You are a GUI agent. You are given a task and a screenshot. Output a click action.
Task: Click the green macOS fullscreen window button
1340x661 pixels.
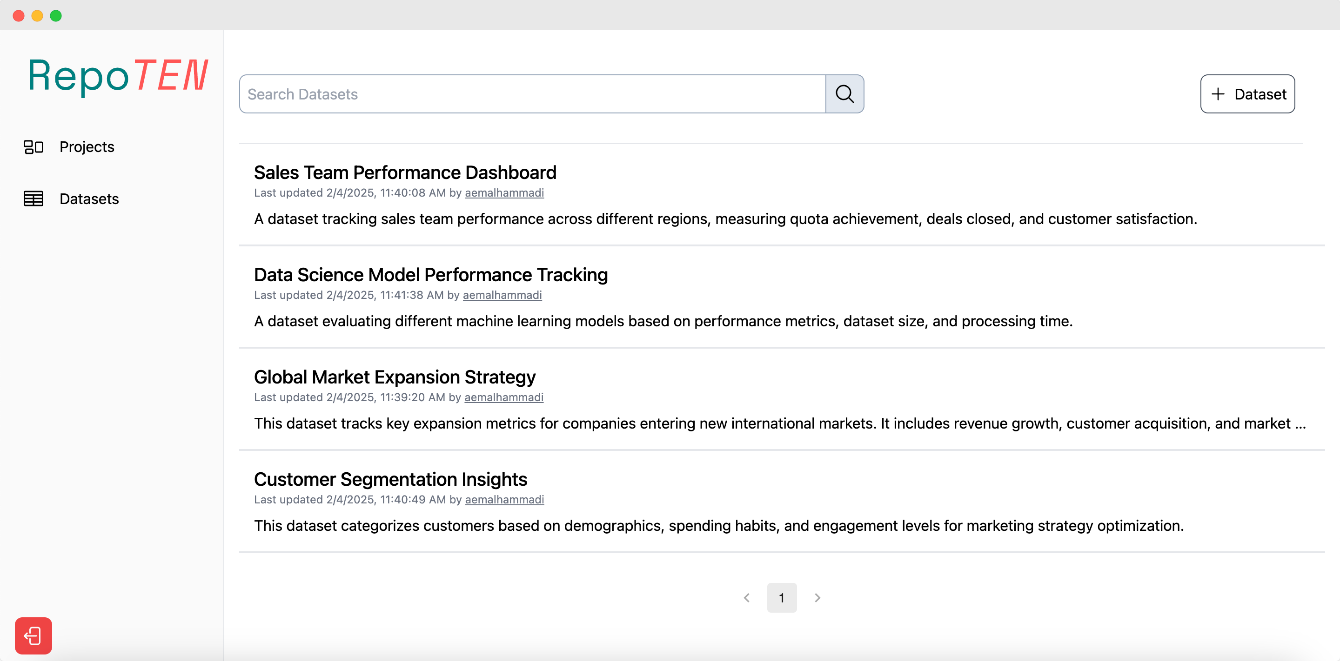pyautogui.click(x=56, y=16)
